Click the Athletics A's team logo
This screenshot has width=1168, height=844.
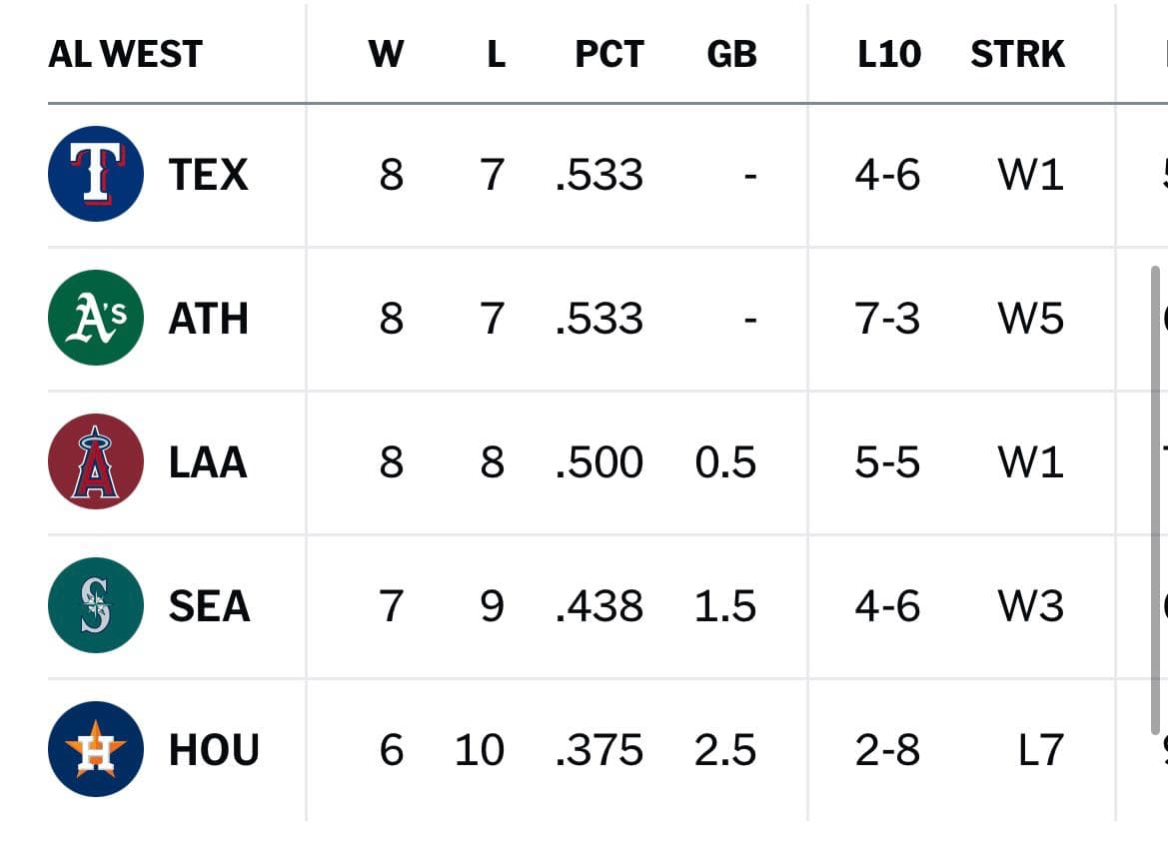coord(95,318)
